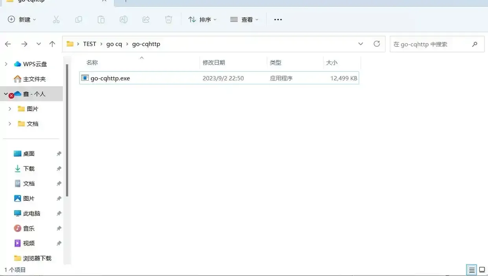Click the Cut scissors icon

[x=56, y=19]
